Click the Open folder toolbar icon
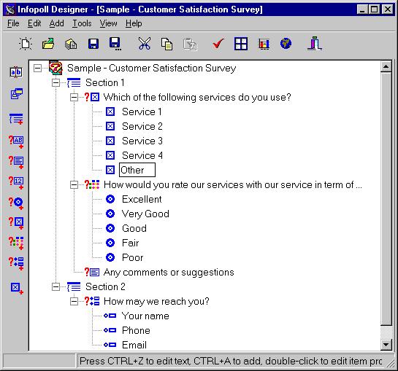The width and height of the screenshot is (398, 371). 48,44
